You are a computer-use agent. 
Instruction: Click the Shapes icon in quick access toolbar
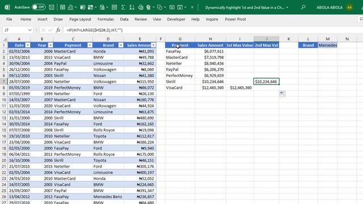pyautogui.click(x=159, y=7)
